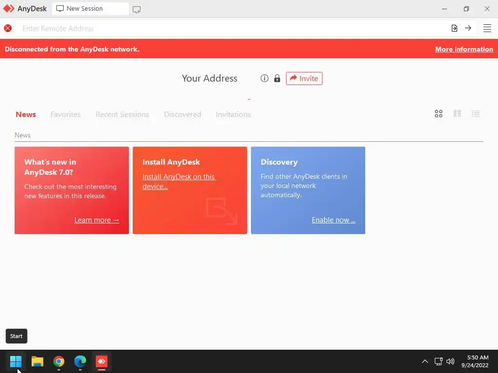Click the Install AnyDesk card heading
Screen dimensions: 498x373
171,162
